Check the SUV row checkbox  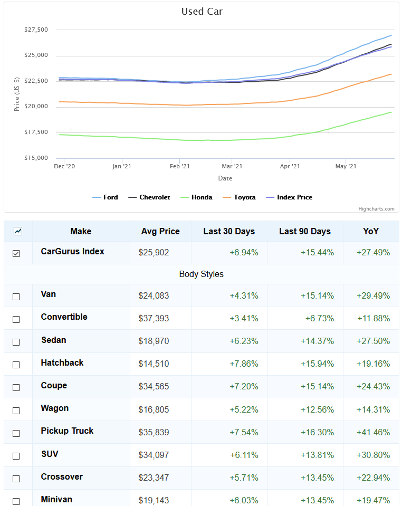click(x=16, y=456)
